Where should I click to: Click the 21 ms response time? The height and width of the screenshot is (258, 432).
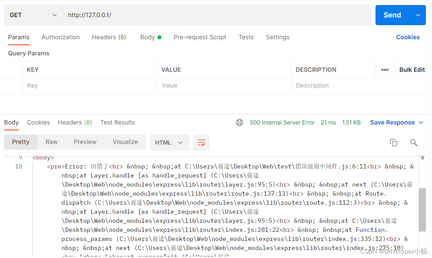tap(328, 122)
